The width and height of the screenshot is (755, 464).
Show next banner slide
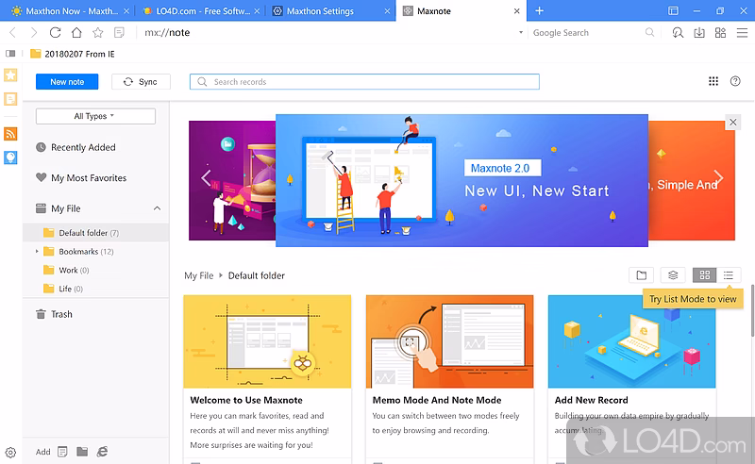click(719, 178)
